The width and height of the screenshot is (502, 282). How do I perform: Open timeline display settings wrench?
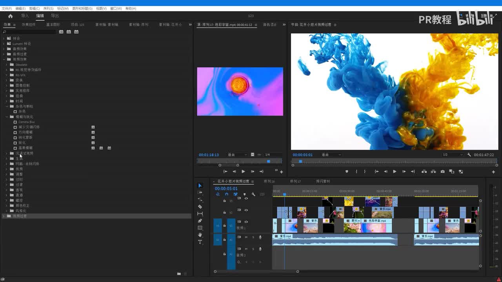pyautogui.click(x=253, y=194)
